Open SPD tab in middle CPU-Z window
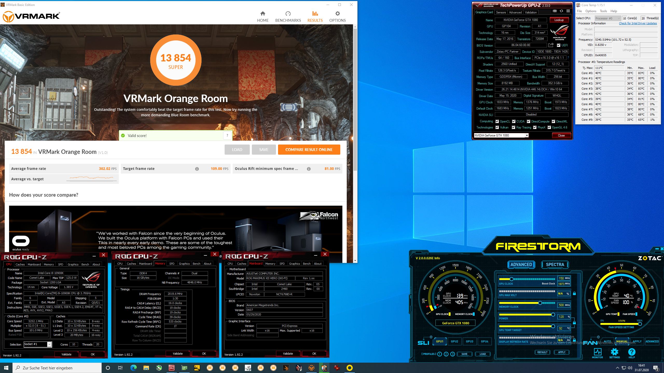664x373 pixels. [172, 264]
